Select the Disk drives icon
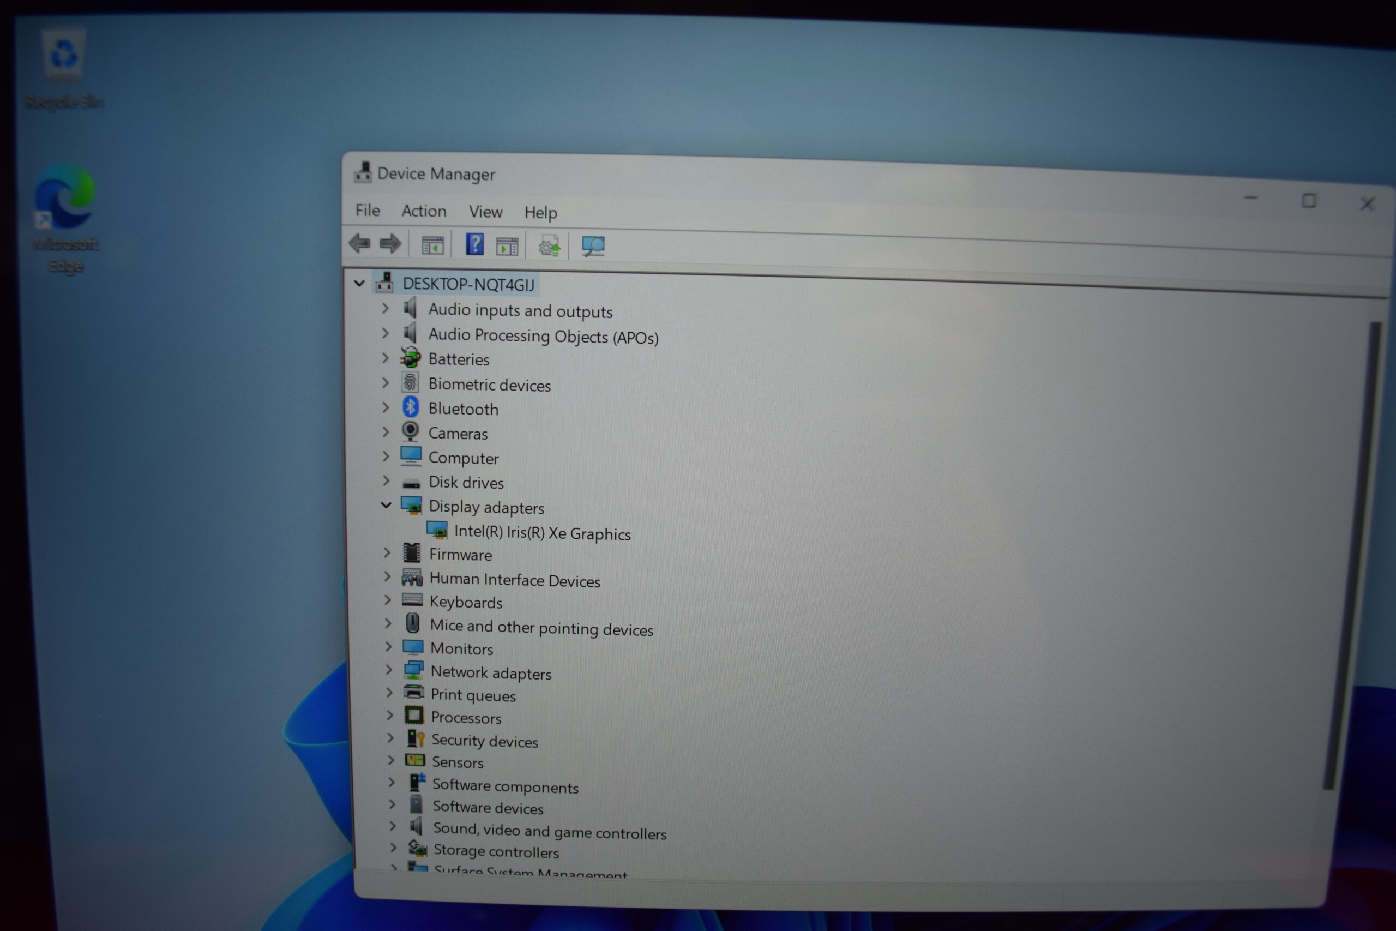Screen dimensions: 1396x931 (x=411, y=483)
